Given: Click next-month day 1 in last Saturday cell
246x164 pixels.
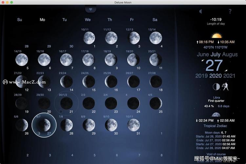Looking at the screenshot, I should click(161, 133).
